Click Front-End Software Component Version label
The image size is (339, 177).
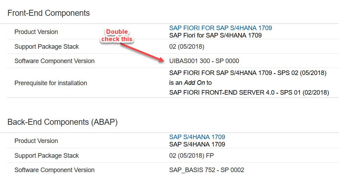(x=55, y=61)
